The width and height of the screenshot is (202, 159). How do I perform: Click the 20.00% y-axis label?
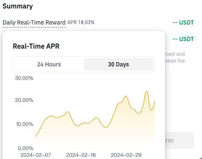[x=24, y=100]
